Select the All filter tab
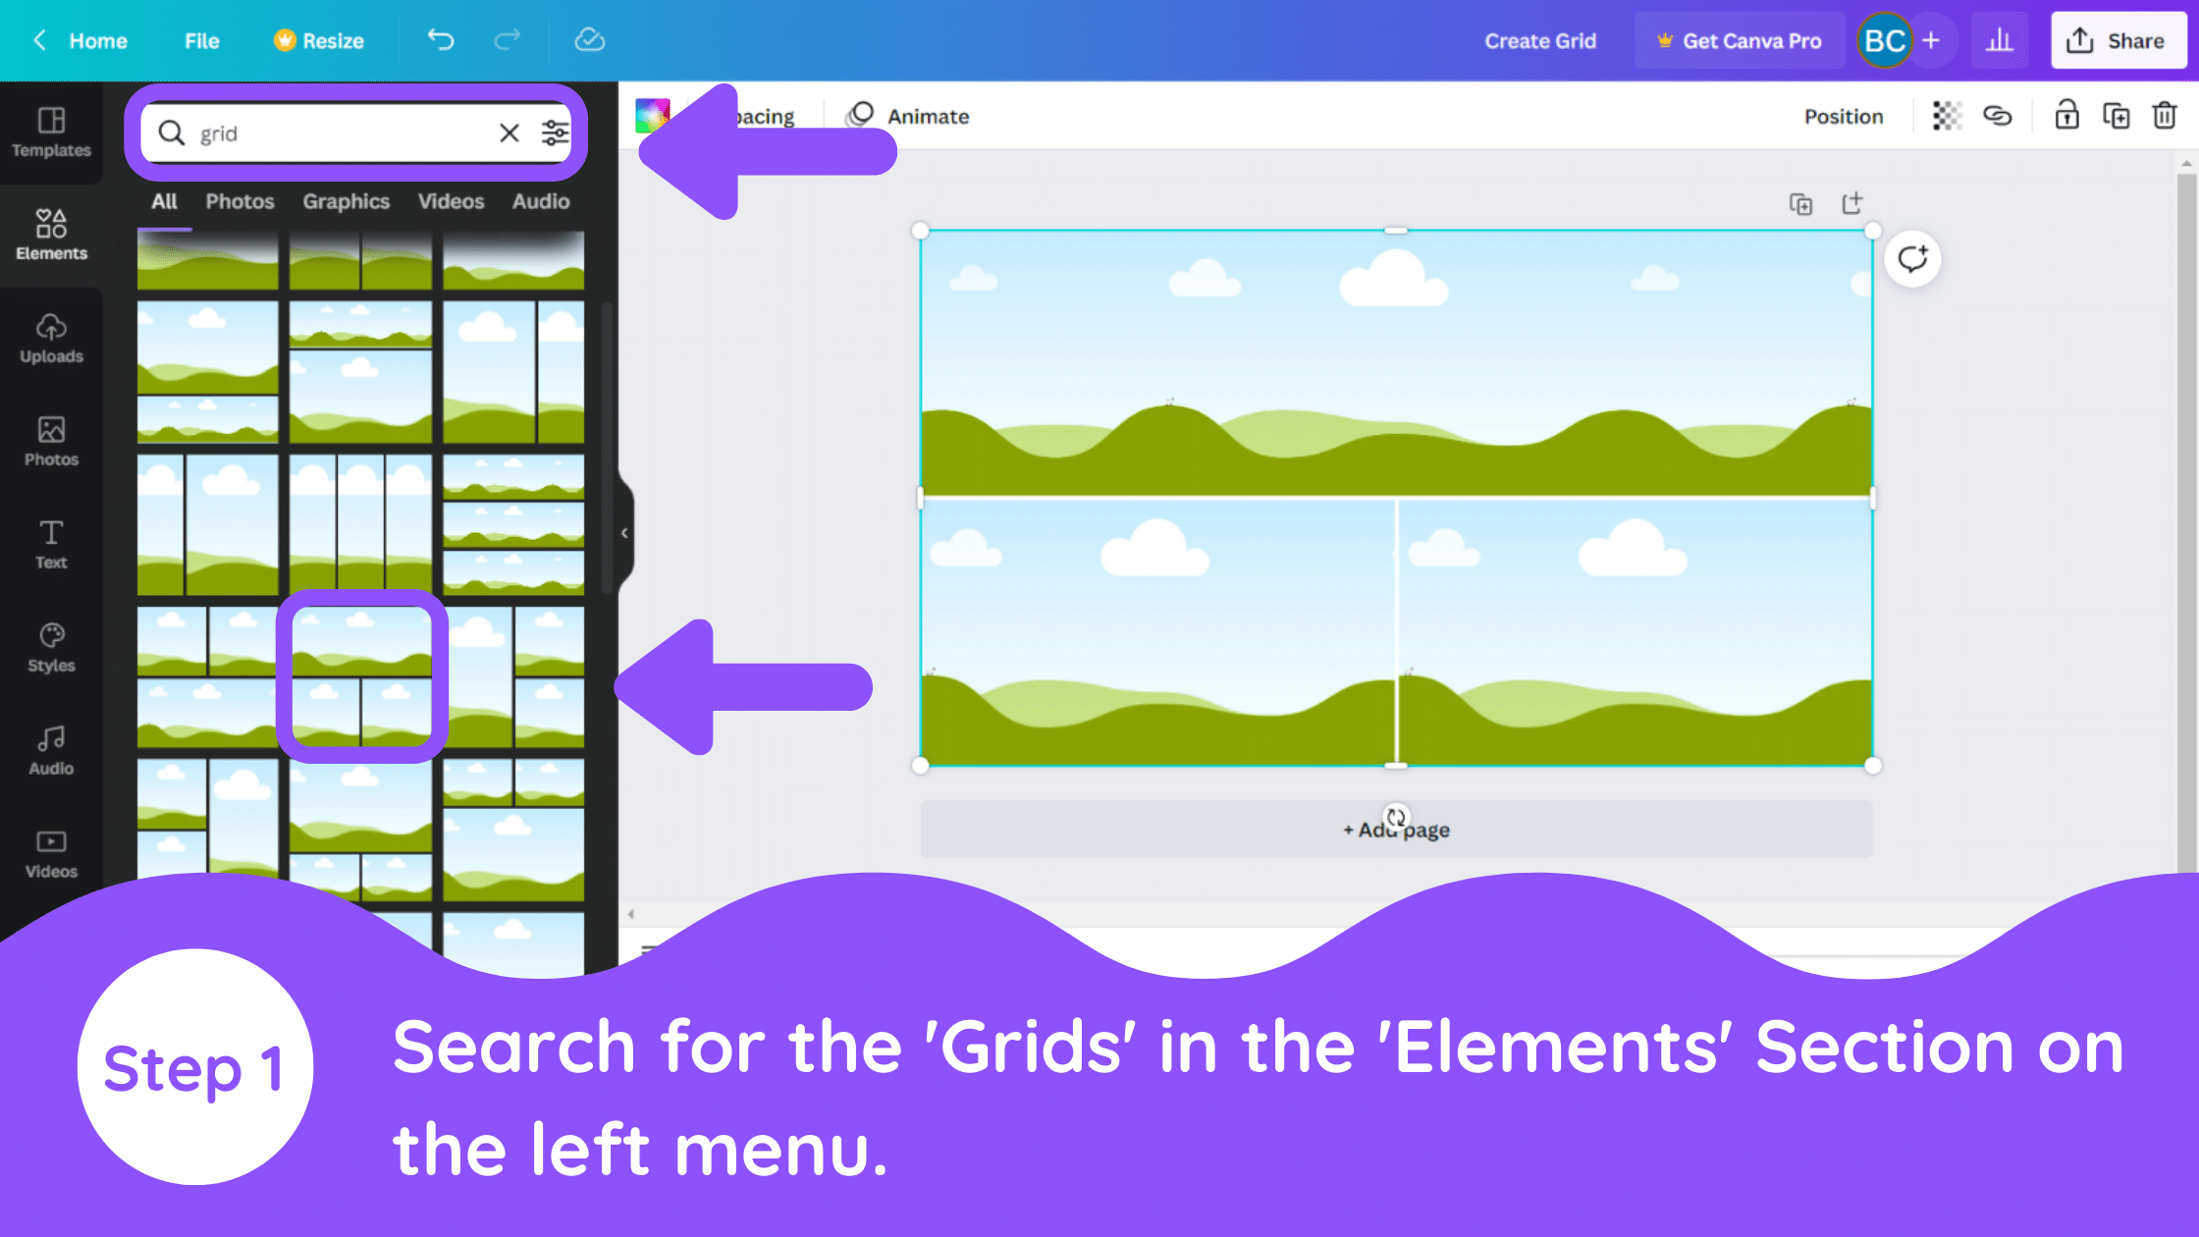This screenshot has height=1237, width=2199. coord(163,201)
